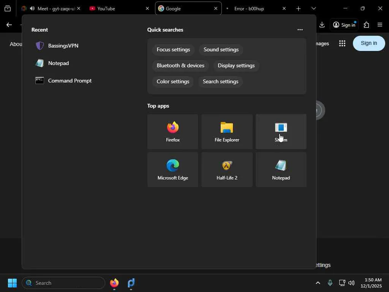
Task: Switch to the Meet browser tab
Action: pyautogui.click(x=51, y=8)
